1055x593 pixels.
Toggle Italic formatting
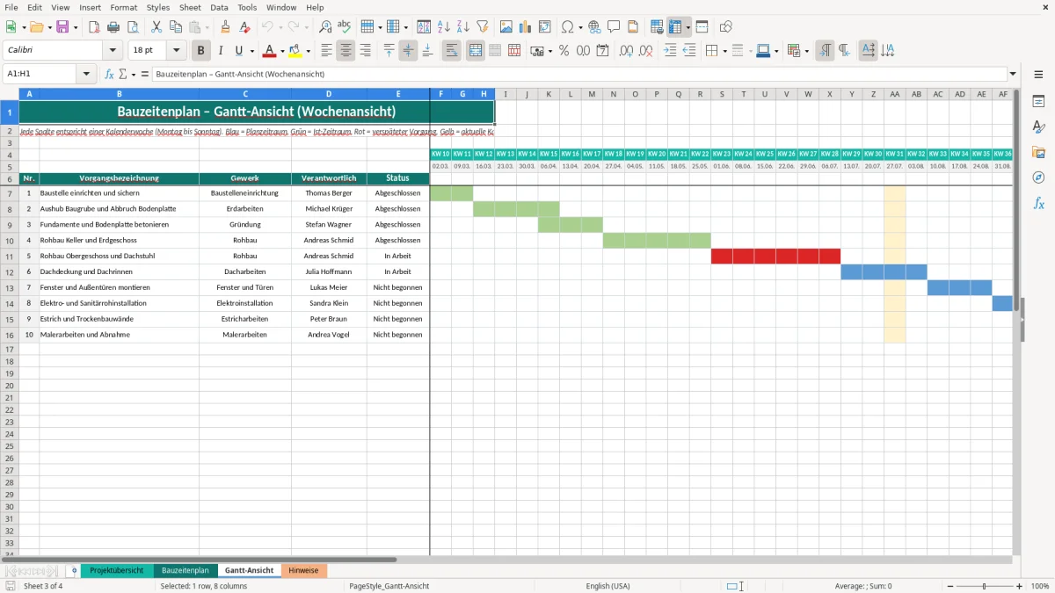pos(221,51)
